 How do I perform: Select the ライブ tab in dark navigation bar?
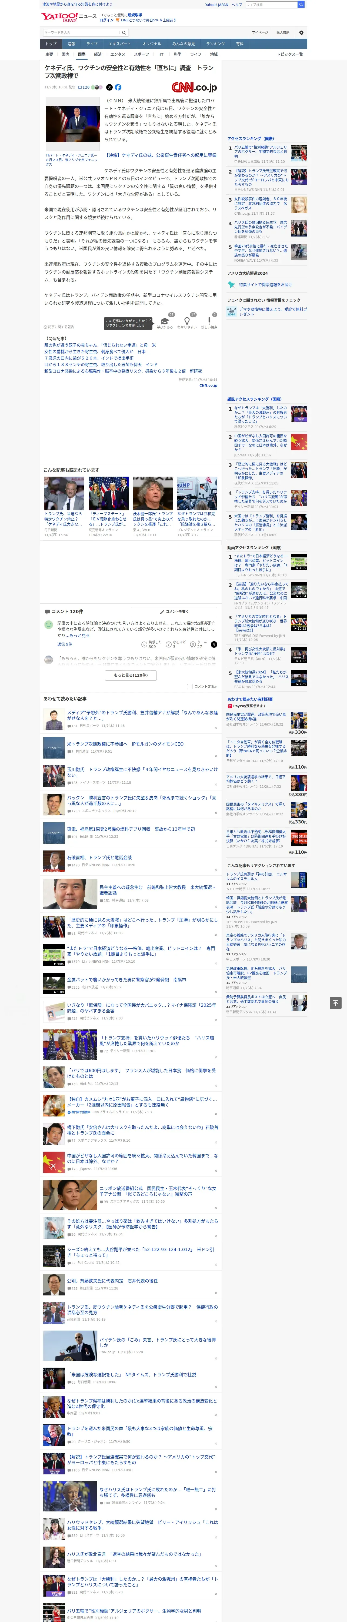pyautogui.click(x=92, y=44)
